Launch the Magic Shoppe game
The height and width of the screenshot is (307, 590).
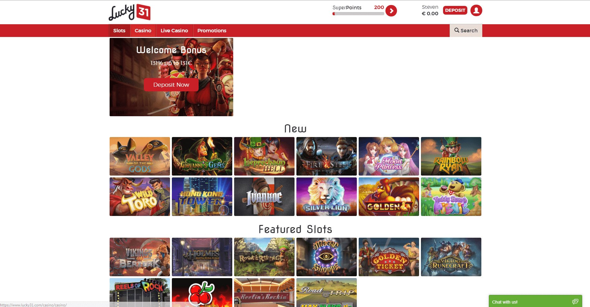[x=327, y=257]
